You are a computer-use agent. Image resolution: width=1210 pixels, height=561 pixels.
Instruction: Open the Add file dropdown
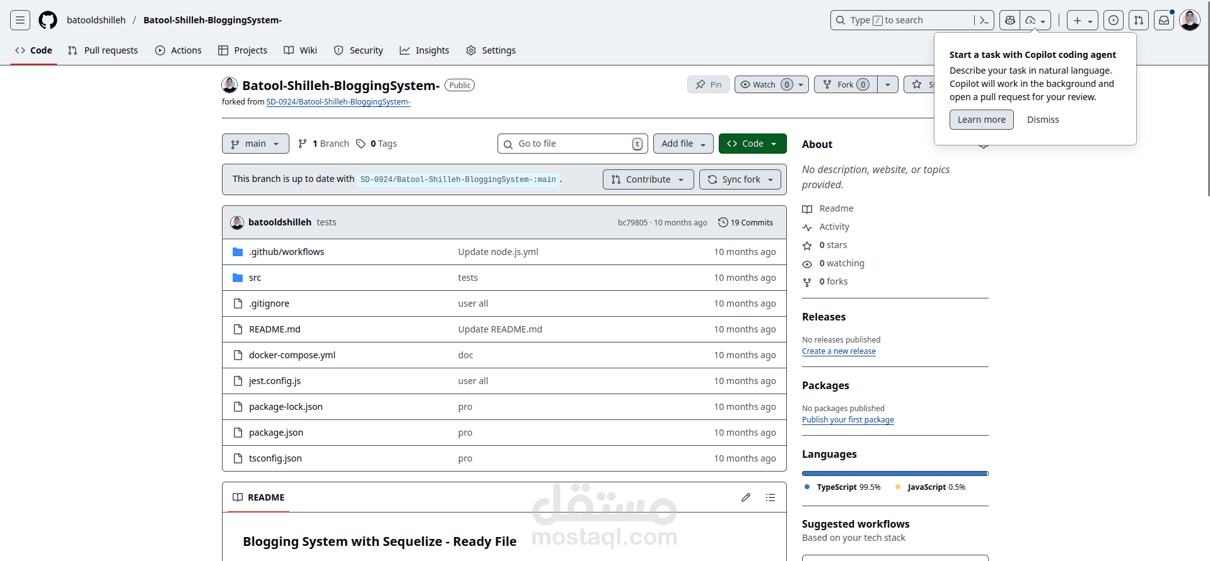point(684,144)
